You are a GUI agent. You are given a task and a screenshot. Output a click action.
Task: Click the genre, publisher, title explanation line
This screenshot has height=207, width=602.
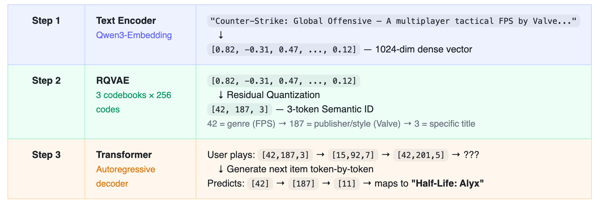(341, 124)
